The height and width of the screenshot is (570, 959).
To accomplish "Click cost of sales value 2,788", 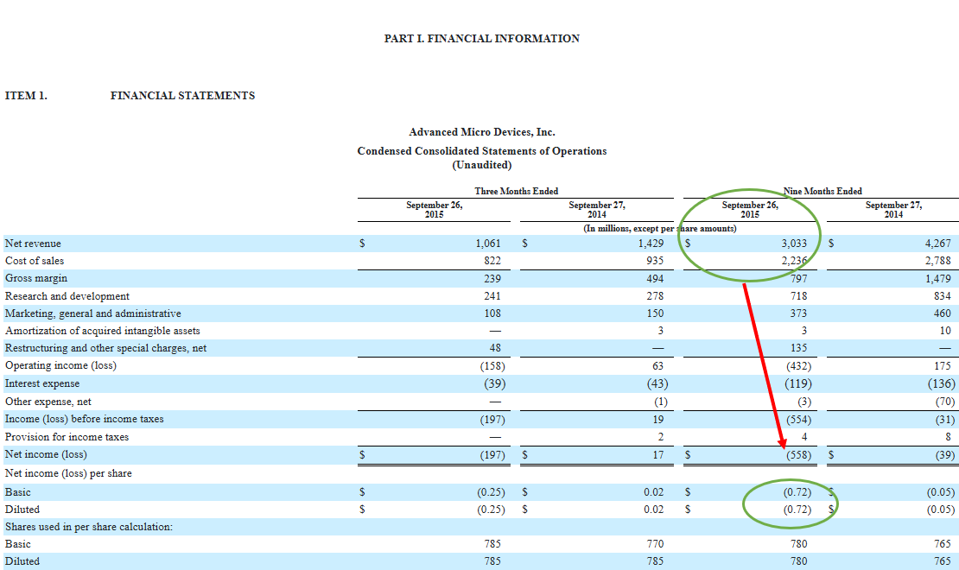I will click(937, 261).
